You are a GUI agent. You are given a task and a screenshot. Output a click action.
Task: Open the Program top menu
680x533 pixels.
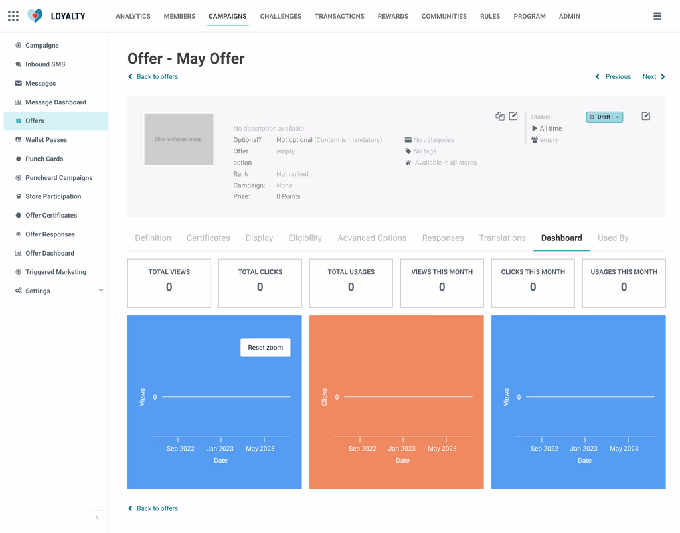click(529, 16)
